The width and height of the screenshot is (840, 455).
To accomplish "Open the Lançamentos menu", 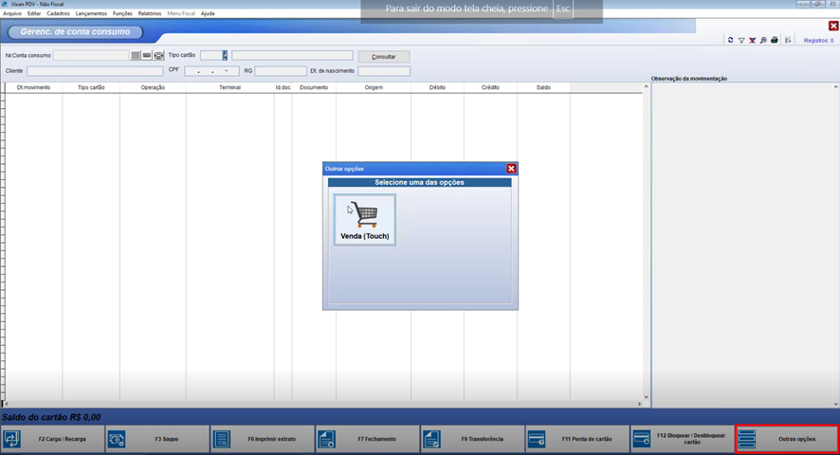I will coord(91,13).
